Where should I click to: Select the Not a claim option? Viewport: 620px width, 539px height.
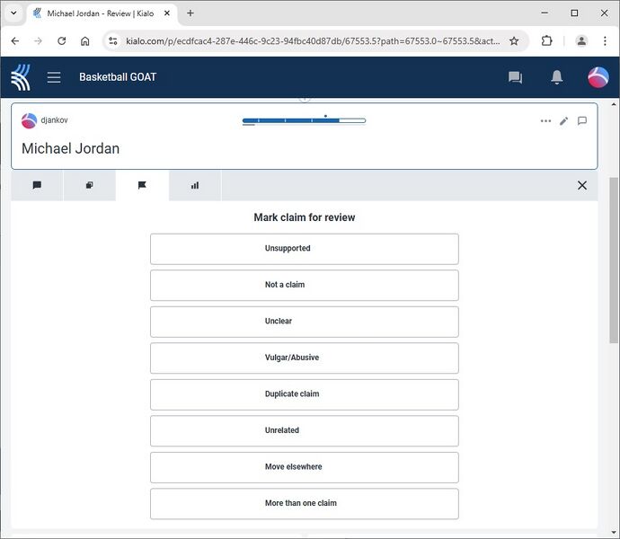coord(304,285)
